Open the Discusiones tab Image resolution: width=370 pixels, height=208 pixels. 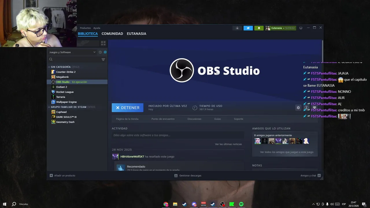194,119
